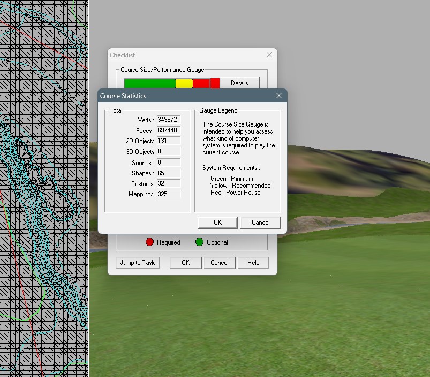Click the green section of performance gauge
This screenshot has width=430, height=377.
[150, 83]
